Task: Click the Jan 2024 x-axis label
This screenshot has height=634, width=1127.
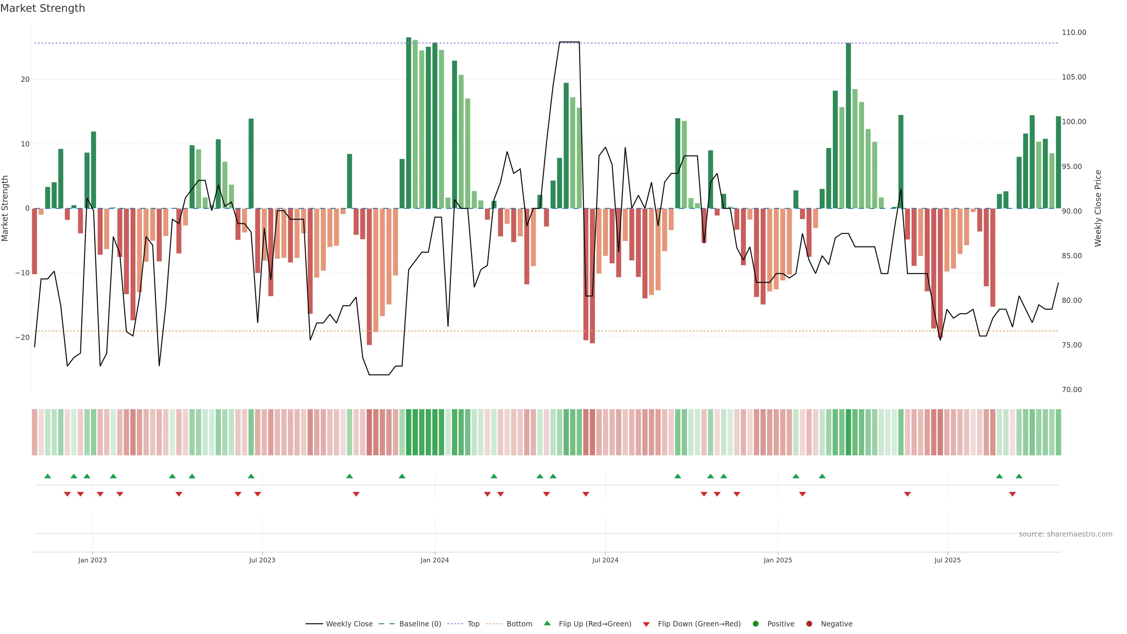Action: (x=434, y=560)
